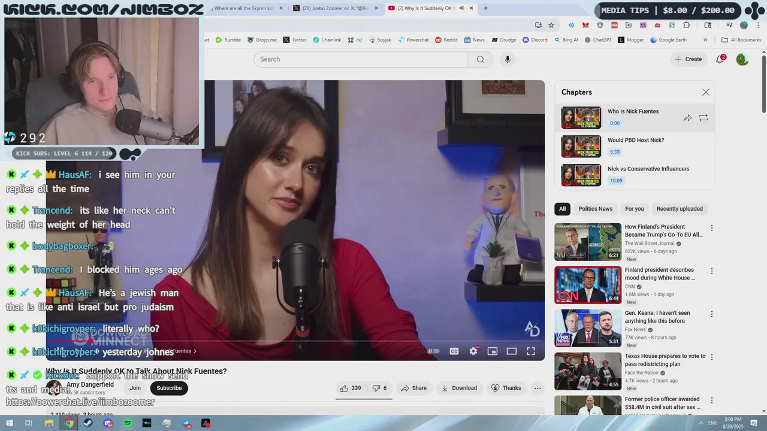Open the Create menu

(688, 59)
